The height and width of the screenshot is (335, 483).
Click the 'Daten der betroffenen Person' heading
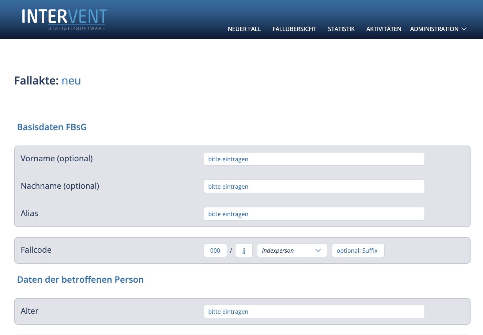pos(80,280)
